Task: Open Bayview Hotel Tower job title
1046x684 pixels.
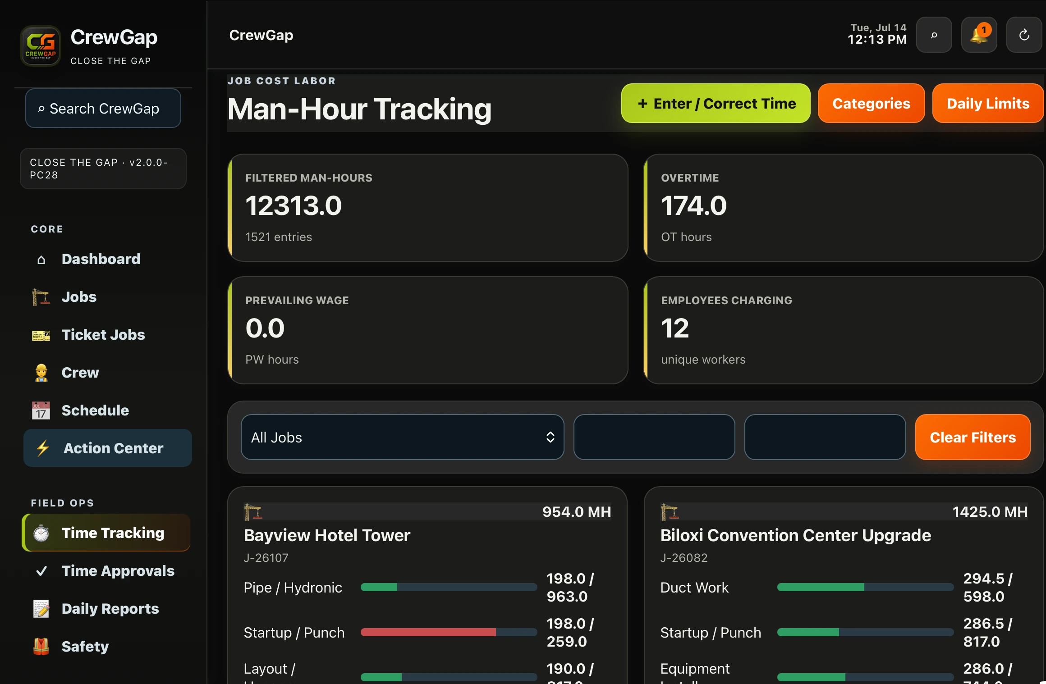Action: coord(327,536)
